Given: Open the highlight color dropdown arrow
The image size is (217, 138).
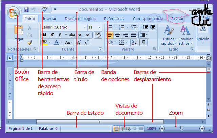Looking at the screenshot, I should pyautogui.click(x=50, y=42).
